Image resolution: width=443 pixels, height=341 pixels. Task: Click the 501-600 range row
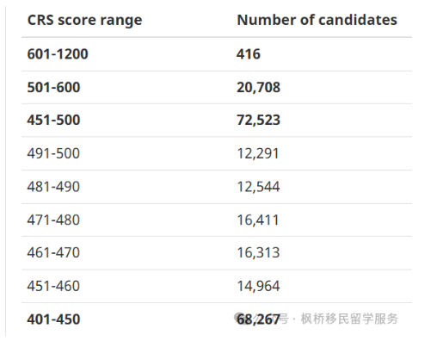pyautogui.click(x=217, y=87)
